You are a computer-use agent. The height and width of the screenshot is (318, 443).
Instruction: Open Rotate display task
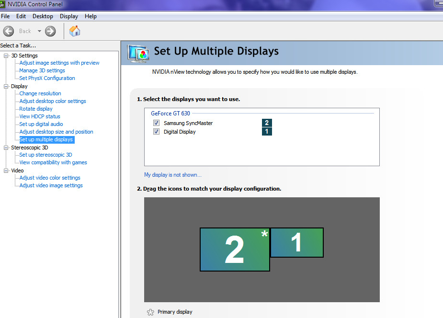[x=36, y=109]
